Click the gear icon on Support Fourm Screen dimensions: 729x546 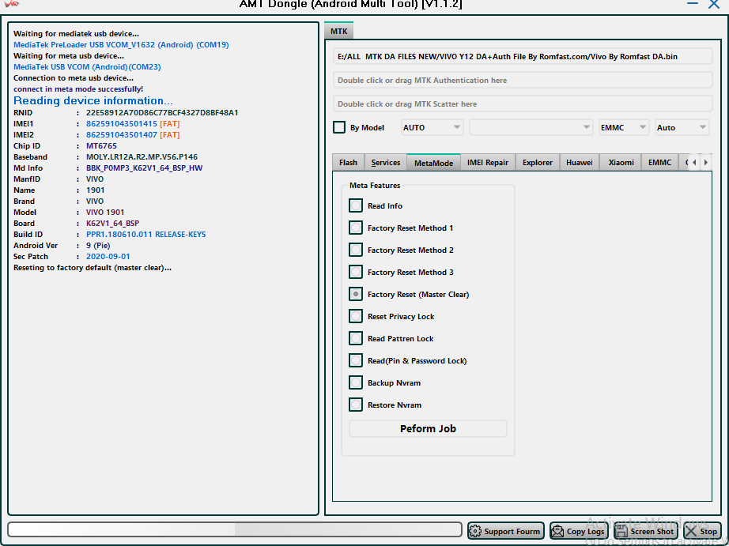click(474, 531)
